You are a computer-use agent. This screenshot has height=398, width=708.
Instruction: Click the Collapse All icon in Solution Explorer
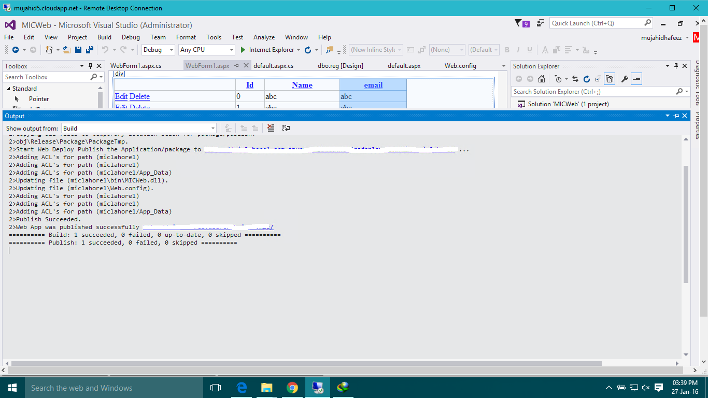coord(598,79)
